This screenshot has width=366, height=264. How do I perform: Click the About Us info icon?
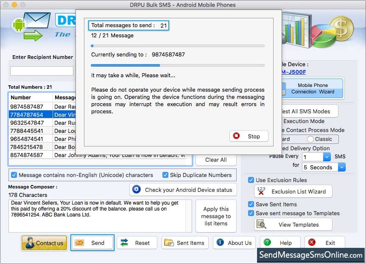coord(220,242)
